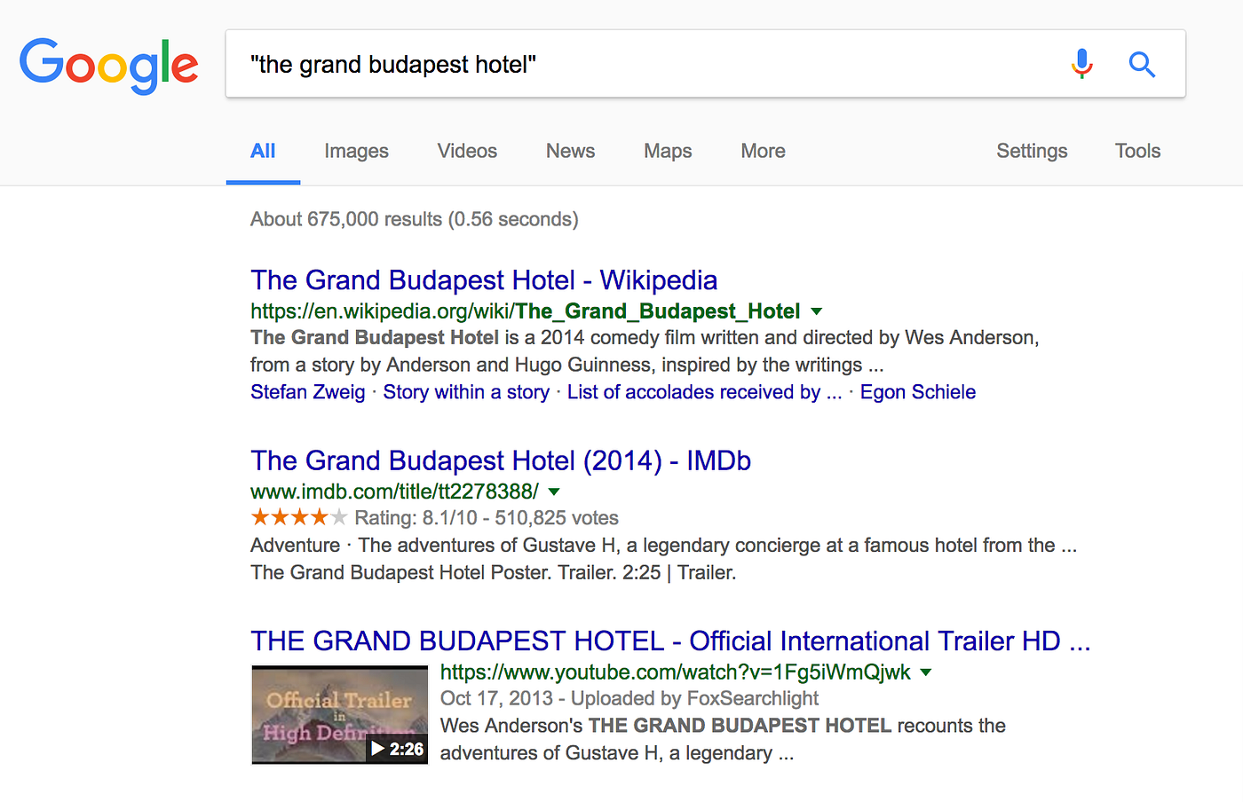Open the dropdown arrow next to the YouTube URL

click(925, 672)
